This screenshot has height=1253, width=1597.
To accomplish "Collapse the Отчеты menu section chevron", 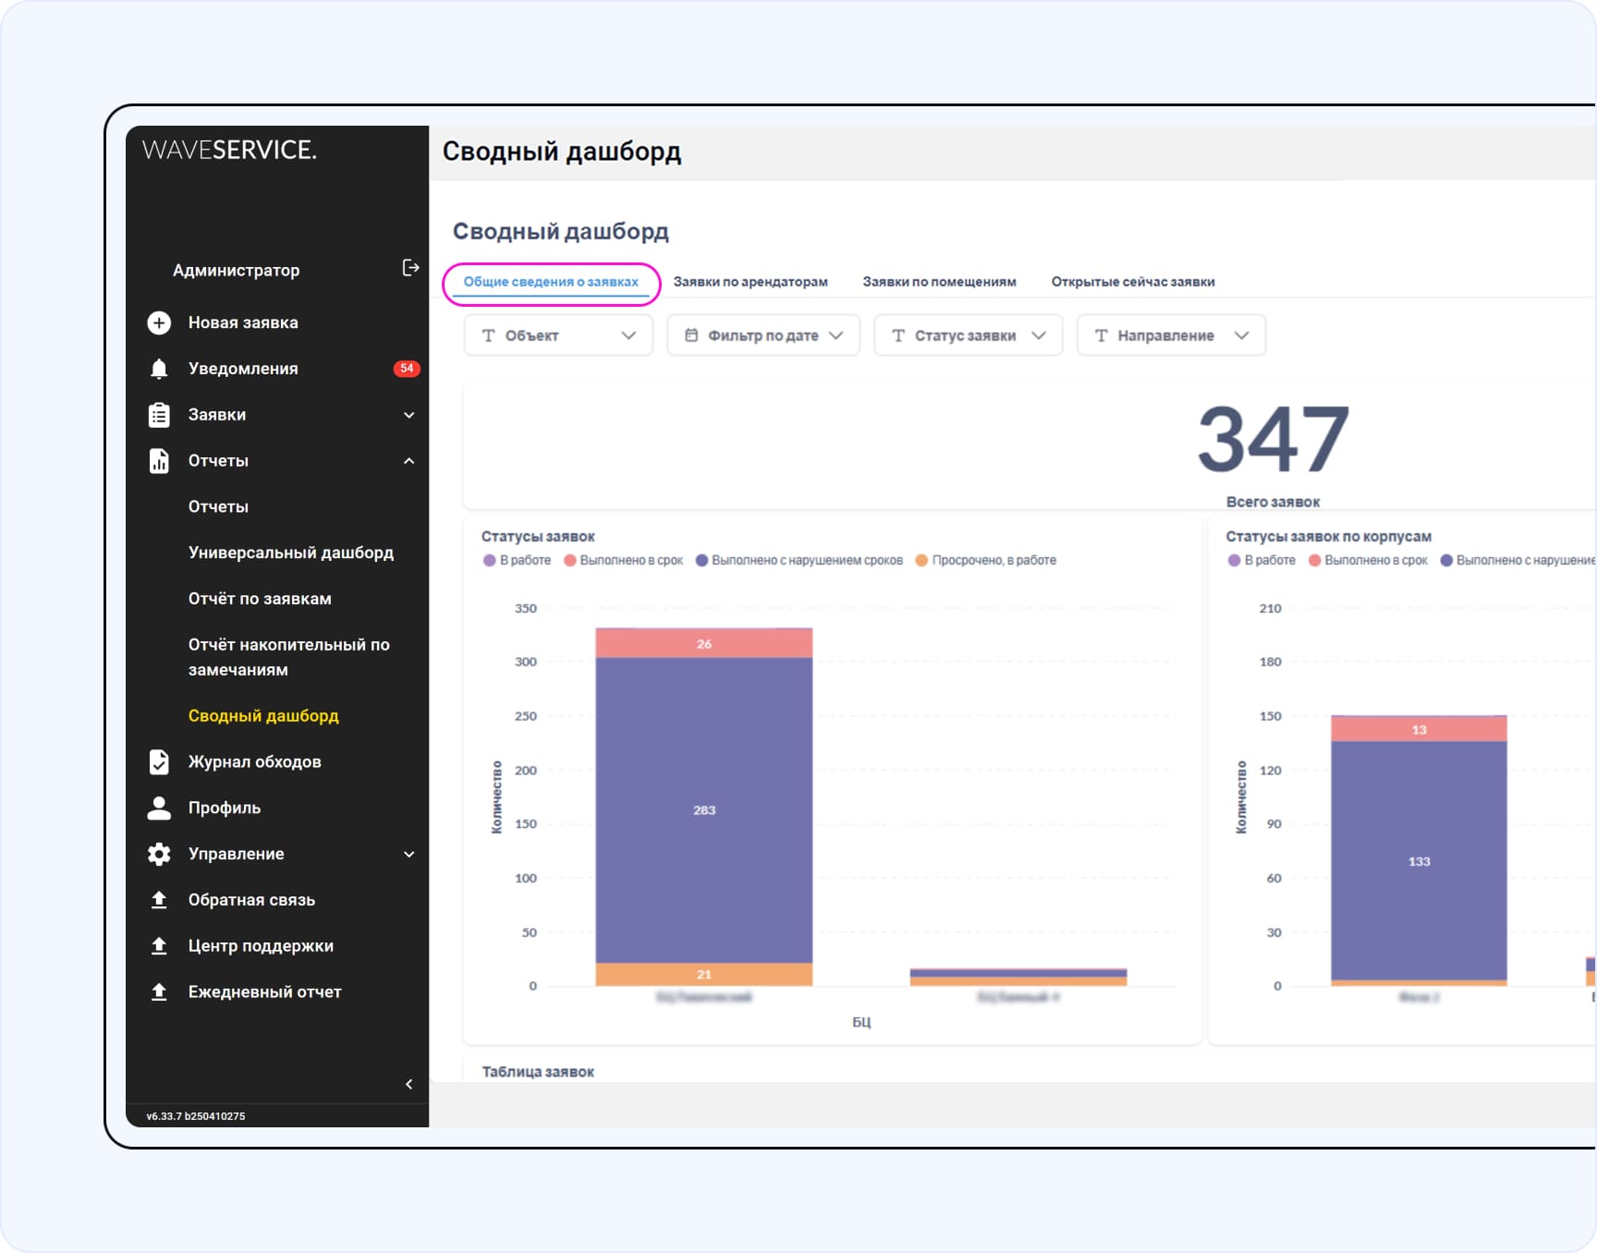I will click(x=408, y=460).
